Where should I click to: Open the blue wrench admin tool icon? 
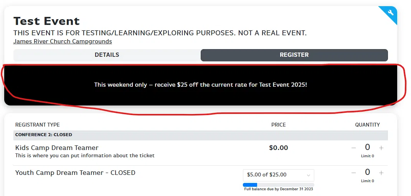click(390, 13)
